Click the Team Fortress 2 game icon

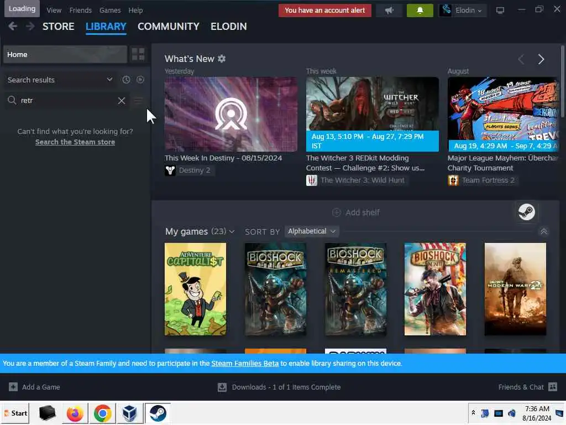[x=453, y=180]
